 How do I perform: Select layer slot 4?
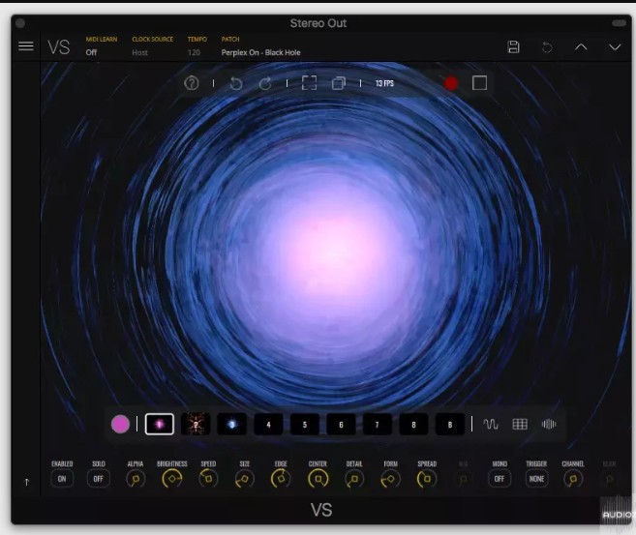coord(268,425)
